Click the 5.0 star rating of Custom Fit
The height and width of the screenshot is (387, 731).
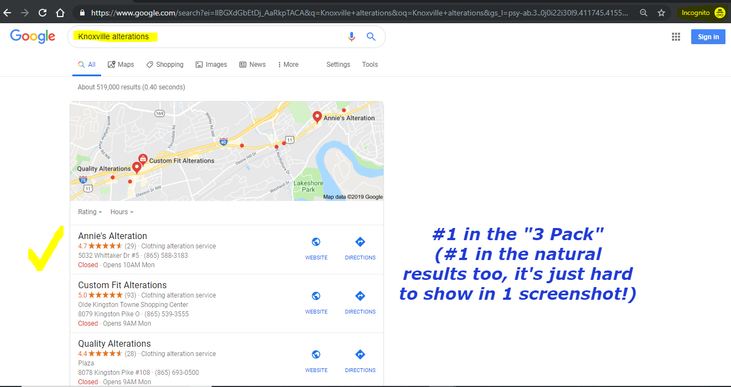100,295
